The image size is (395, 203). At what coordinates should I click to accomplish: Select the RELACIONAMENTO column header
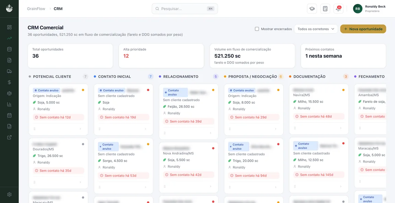point(181,77)
